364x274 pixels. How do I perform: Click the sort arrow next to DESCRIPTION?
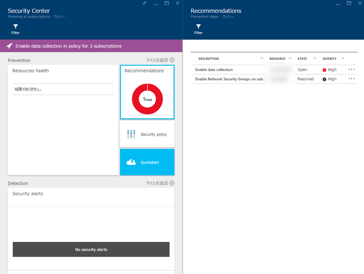point(262,58)
